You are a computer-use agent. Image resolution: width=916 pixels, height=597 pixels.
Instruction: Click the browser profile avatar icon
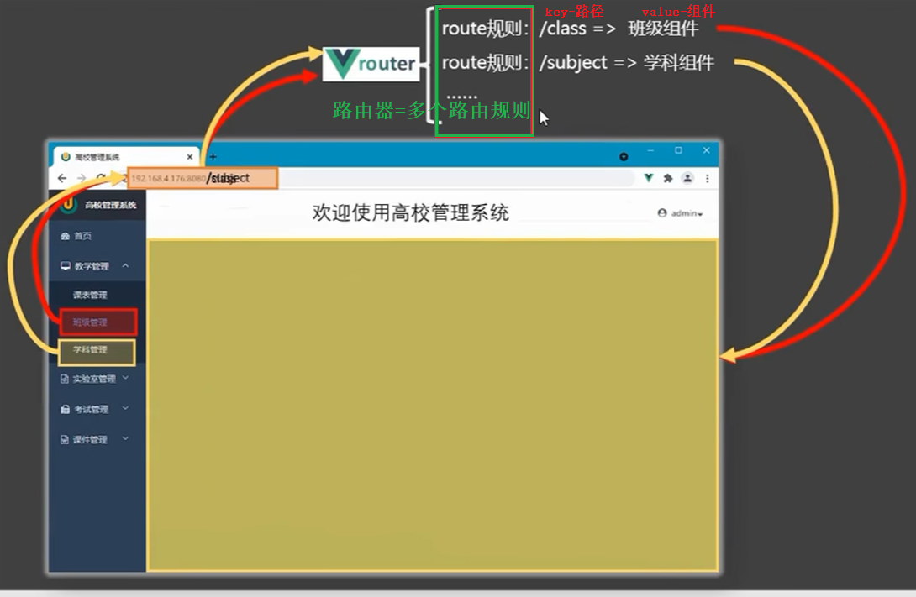click(689, 178)
